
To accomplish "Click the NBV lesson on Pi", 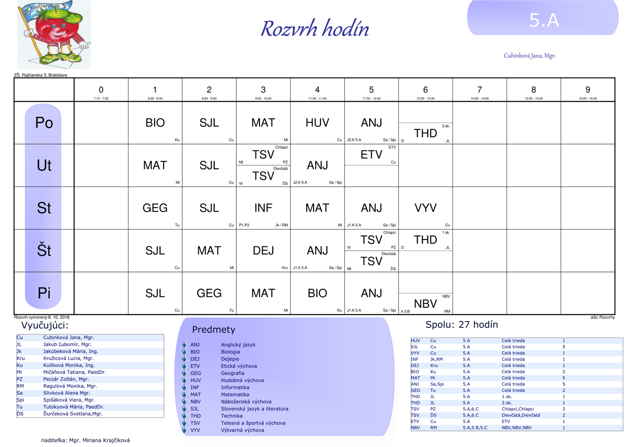I will pyautogui.click(x=425, y=304).
